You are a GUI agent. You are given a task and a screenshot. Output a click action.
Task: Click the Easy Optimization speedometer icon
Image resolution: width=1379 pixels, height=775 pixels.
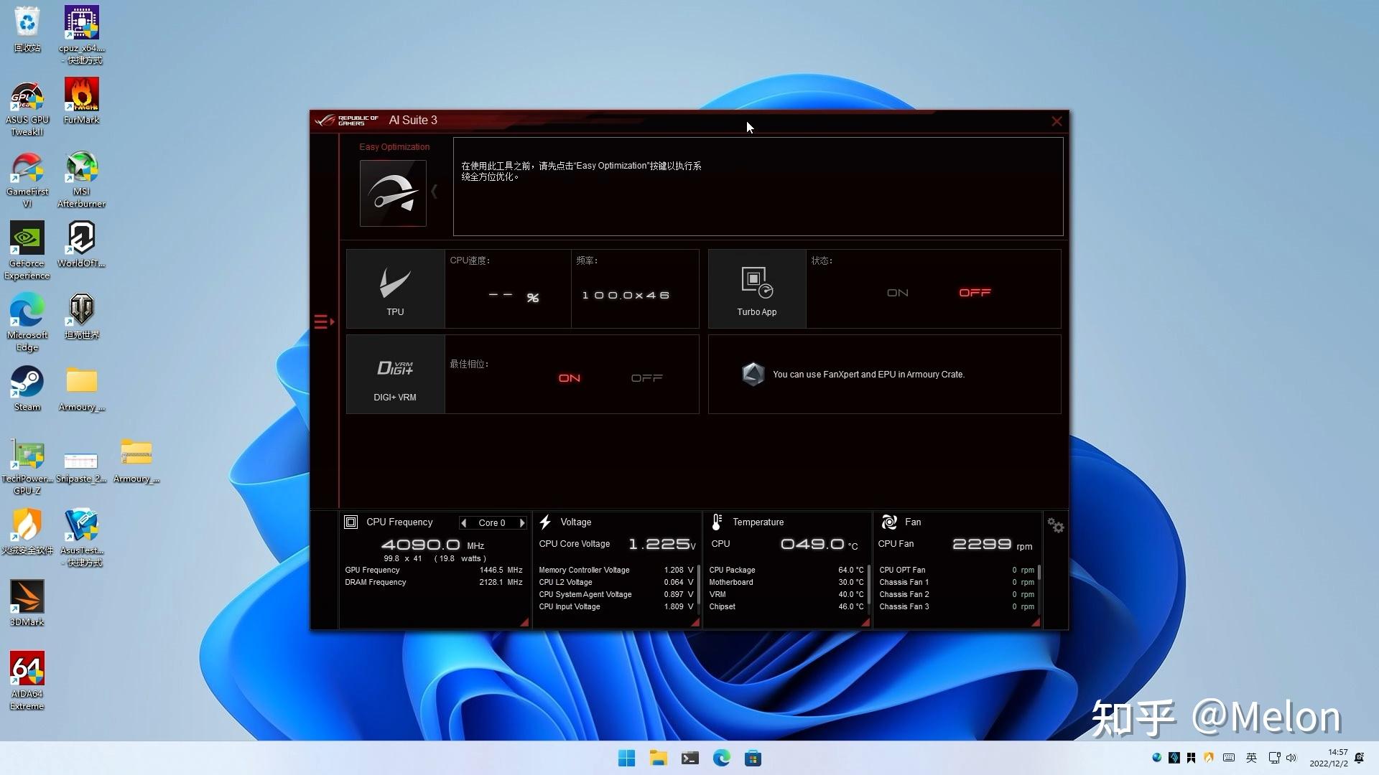[393, 193]
